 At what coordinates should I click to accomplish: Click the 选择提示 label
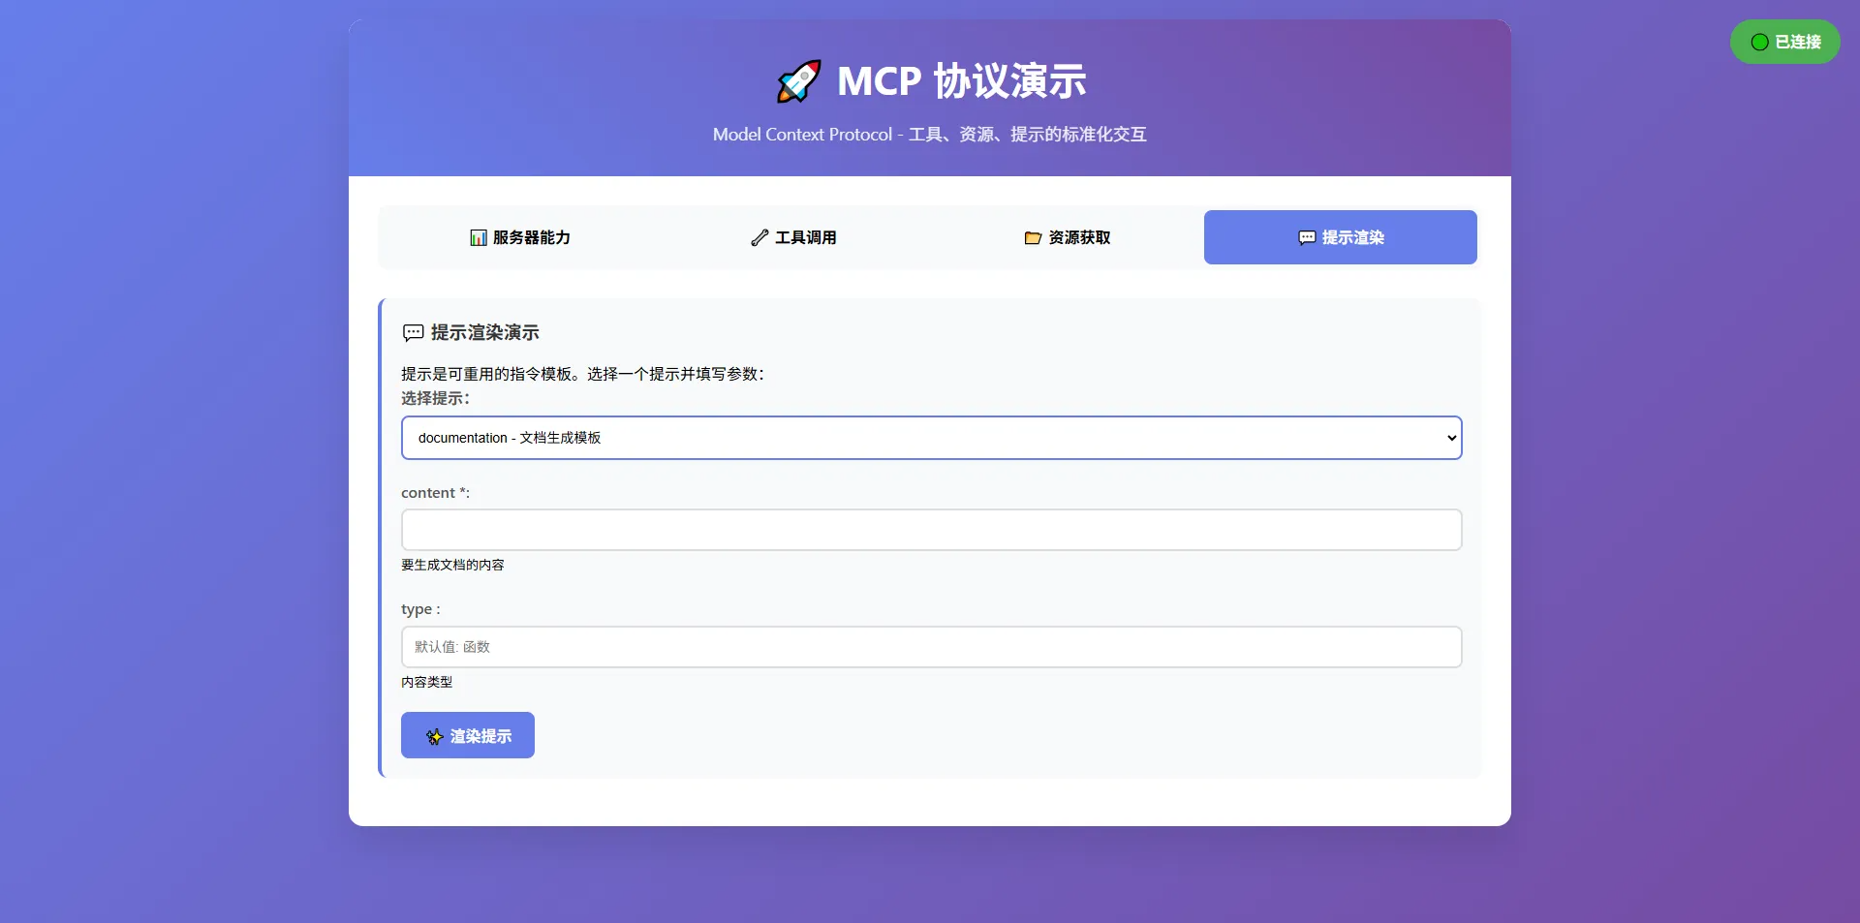point(435,398)
